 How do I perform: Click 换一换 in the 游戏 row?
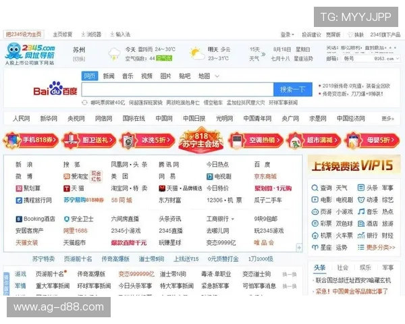coord(290,274)
